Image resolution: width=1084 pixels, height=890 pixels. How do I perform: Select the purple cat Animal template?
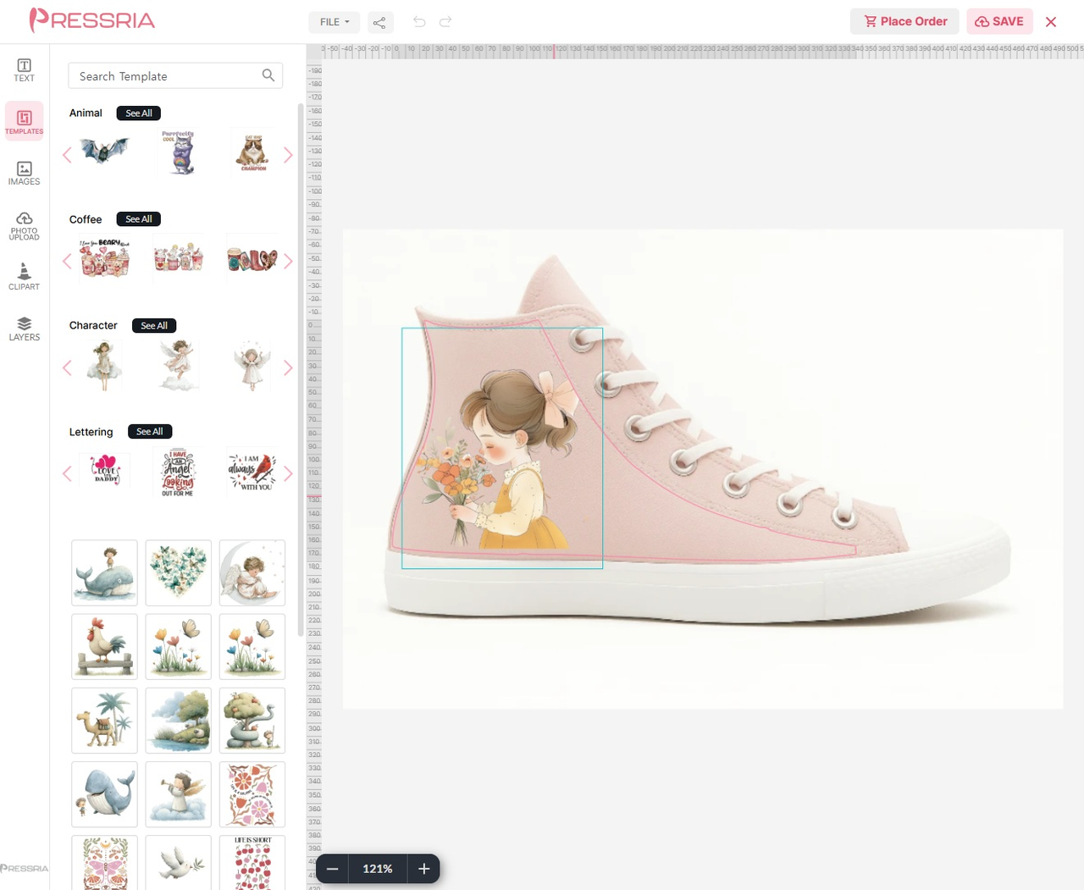179,152
